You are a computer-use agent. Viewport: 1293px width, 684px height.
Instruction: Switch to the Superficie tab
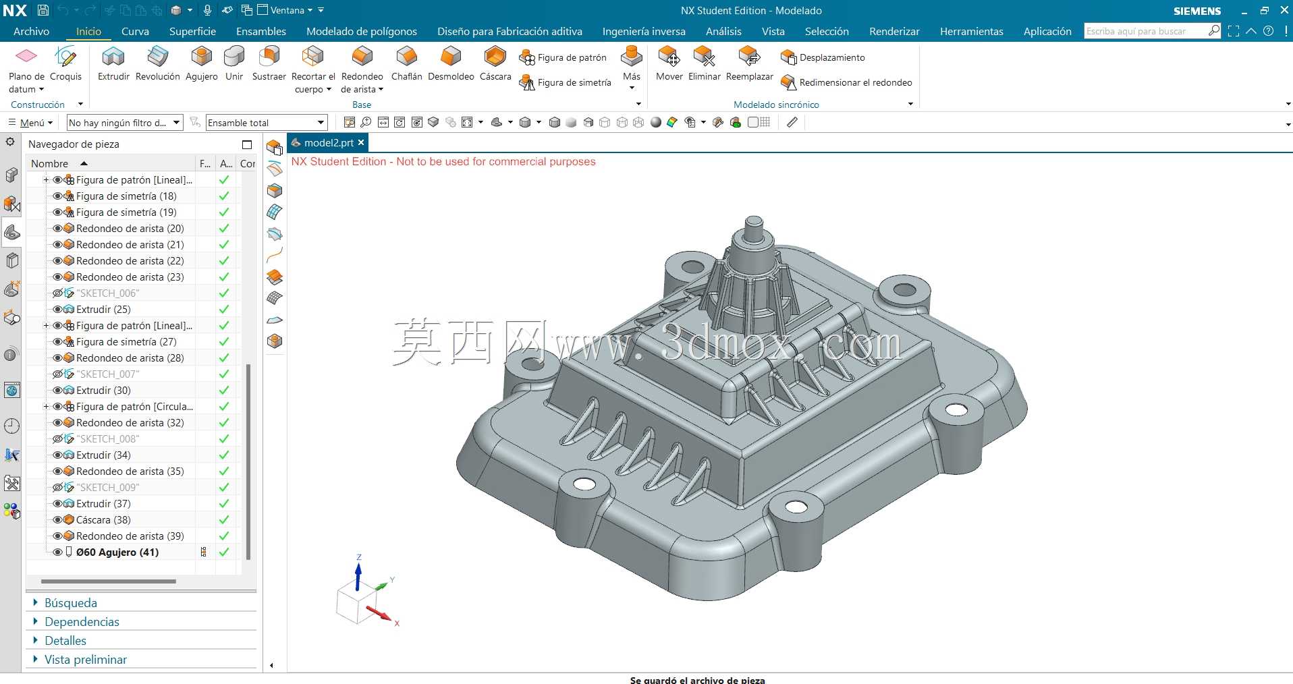pyautogui.click(x=192, y=31)
